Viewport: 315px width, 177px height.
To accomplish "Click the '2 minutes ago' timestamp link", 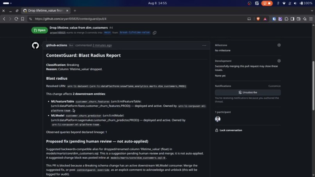I will tap(102, 45).
